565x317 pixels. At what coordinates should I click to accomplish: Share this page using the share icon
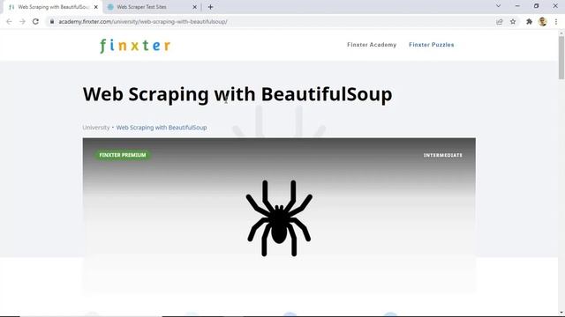[500, 21]
